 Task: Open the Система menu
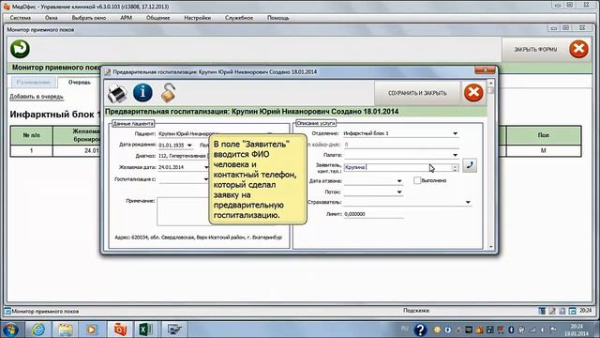click(x=21, y=18)
